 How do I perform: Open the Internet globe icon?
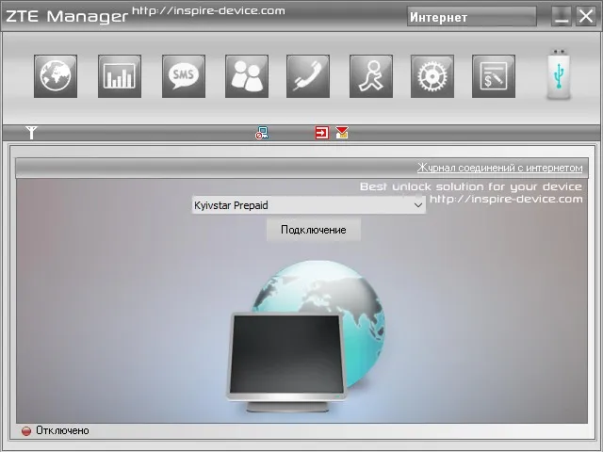pyautogui.click(x=56, y=76)
